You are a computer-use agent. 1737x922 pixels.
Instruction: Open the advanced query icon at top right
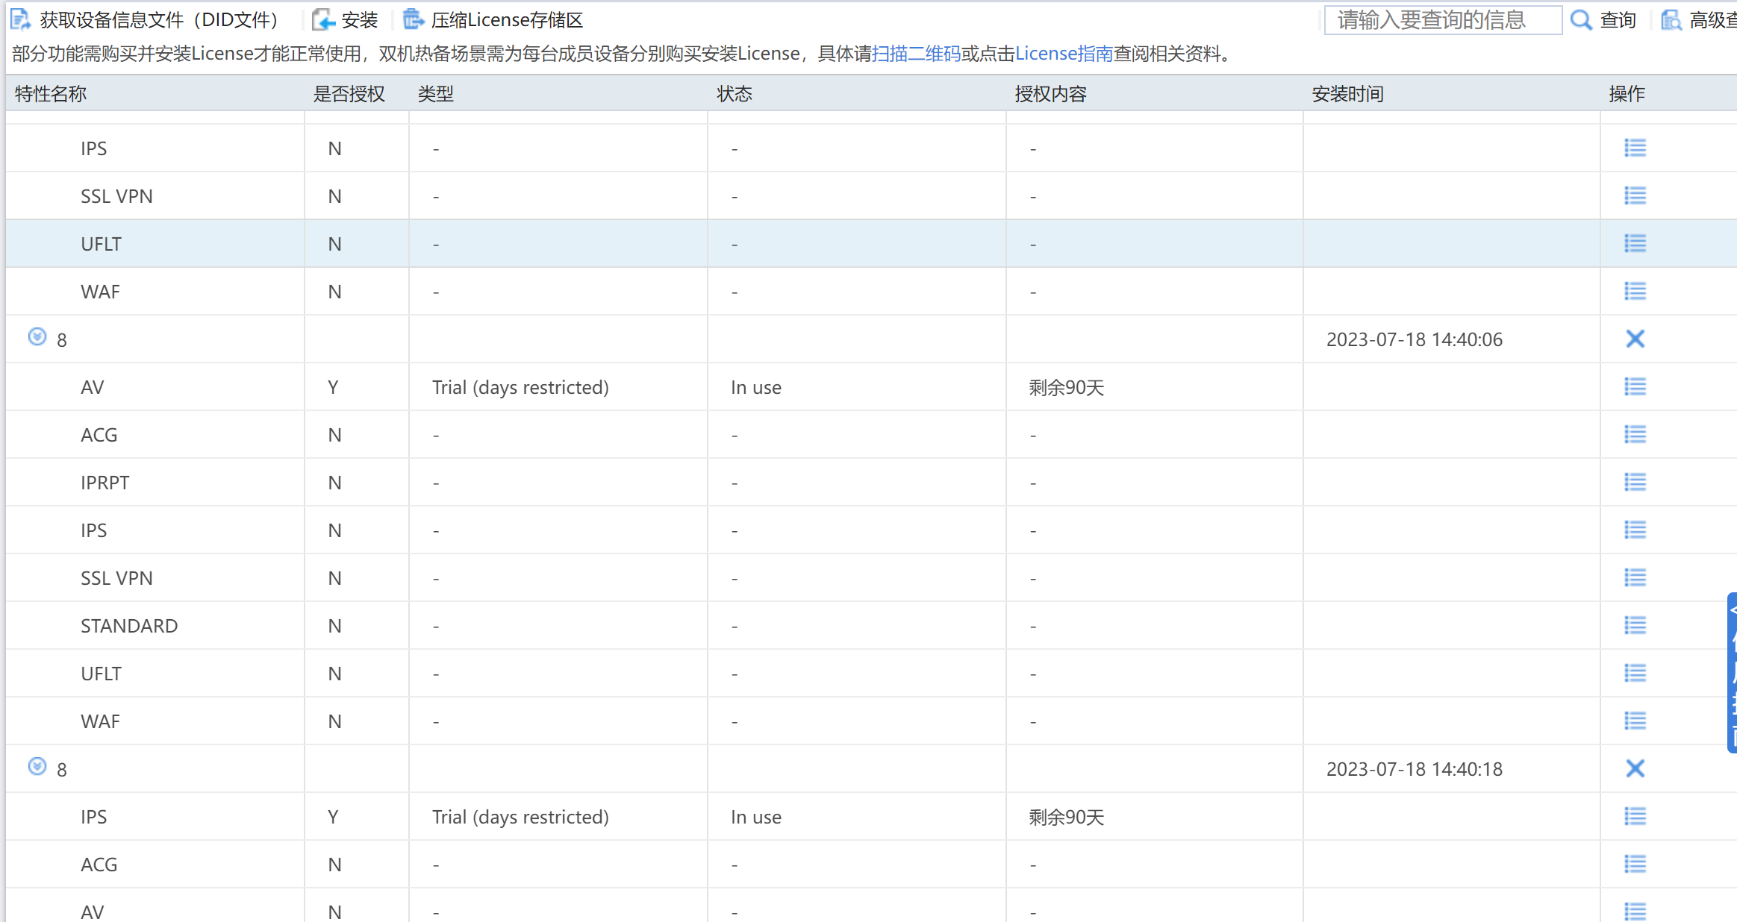1671,19
